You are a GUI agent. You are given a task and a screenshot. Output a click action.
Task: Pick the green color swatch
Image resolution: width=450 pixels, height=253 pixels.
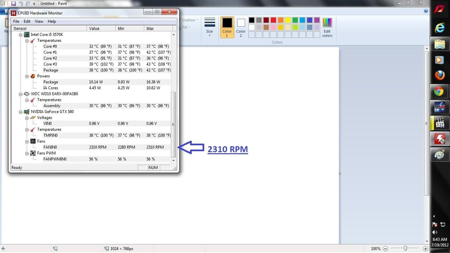tap(295, 20)
